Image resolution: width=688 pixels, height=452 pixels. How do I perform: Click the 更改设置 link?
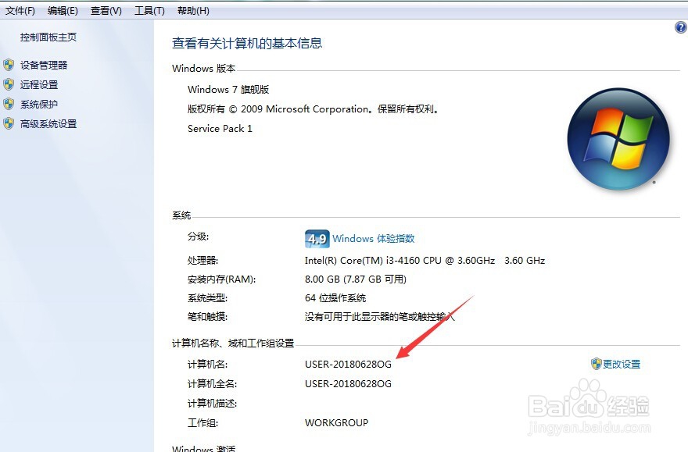pos(622,364)
